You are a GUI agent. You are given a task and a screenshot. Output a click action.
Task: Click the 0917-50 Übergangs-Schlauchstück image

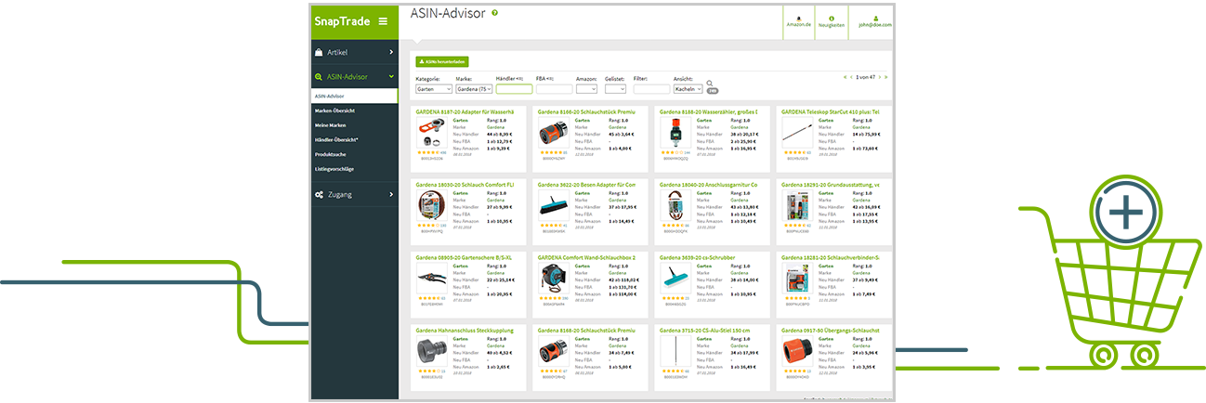796,353
